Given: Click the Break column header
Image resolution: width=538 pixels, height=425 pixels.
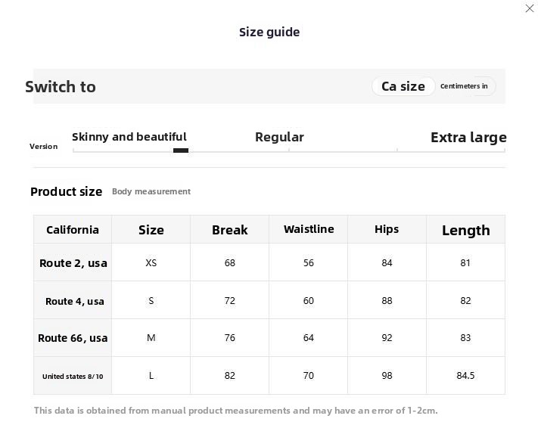Looking at the screenshot, I should click(x=229, y=229).
